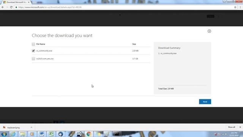Screen dimensions: 243x137
Task: Click the 3.7 GB size value
Action: (135, 59)
